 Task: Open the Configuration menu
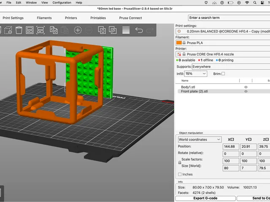pyautogui.click(x=62, y=3)
